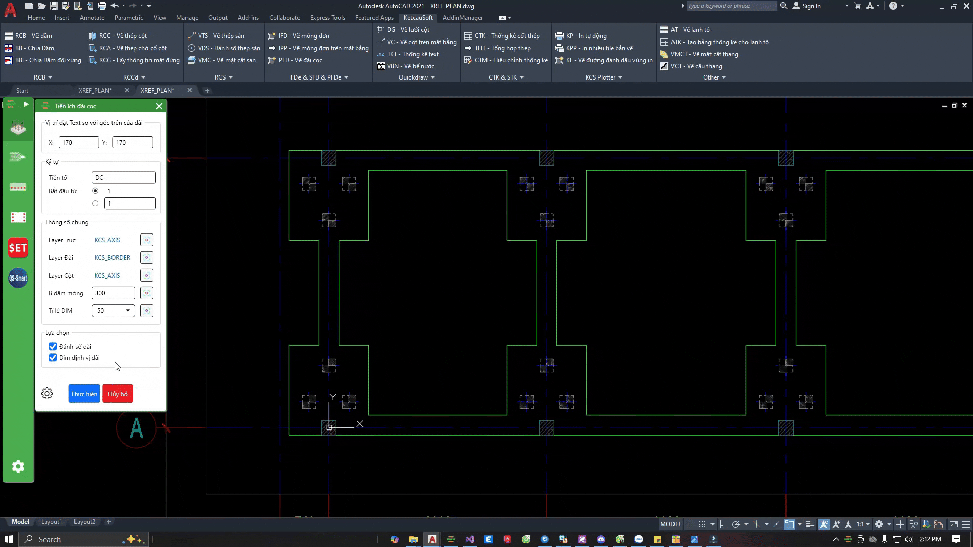Switch to the Annotate ribbon tab

[x=92, y=18]
